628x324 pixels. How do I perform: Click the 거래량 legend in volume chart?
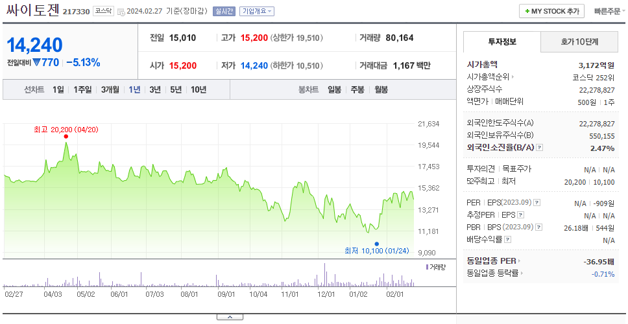click(436, 267)
